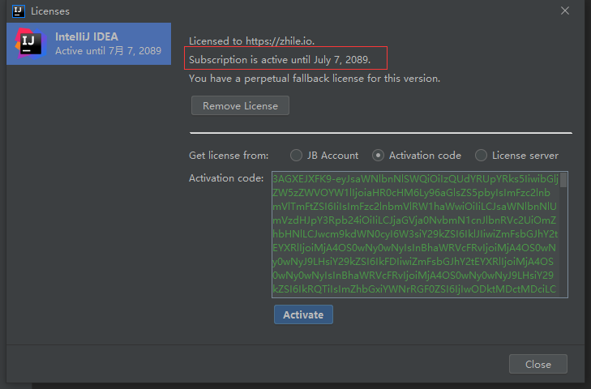Screen dimensions: 591x389
Task: Click the empty area under the product list
Action: coord(88,203)
